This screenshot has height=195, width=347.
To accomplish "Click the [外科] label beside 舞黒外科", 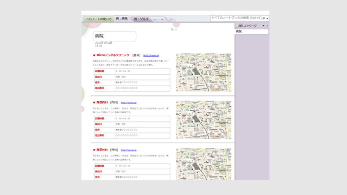I will coord(114,150).
